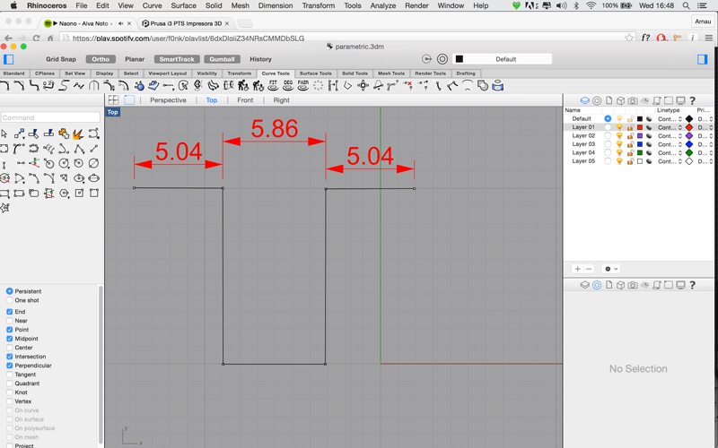Open the Curve menu in menu bar
718x448 pixels.
(x=152, y=5)
